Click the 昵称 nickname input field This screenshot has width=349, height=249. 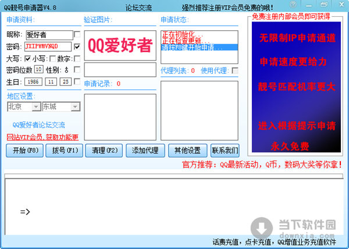(49, 35)
